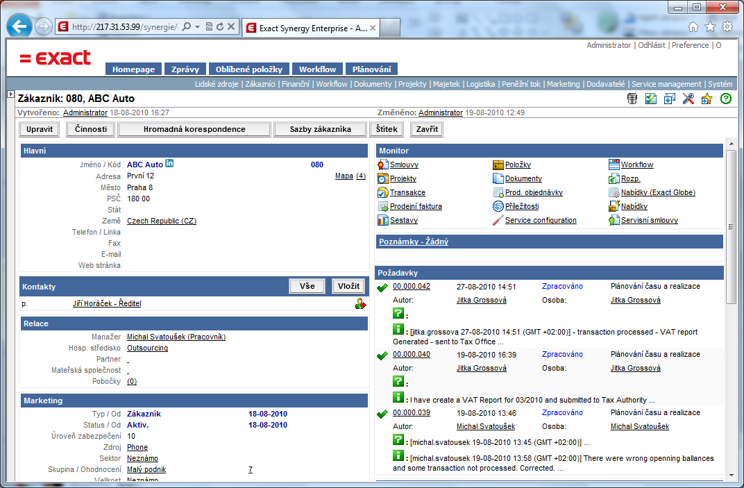Refresh the page with browser reload icon
Screen dimensions: 744x488
click(x=220, y=26)
